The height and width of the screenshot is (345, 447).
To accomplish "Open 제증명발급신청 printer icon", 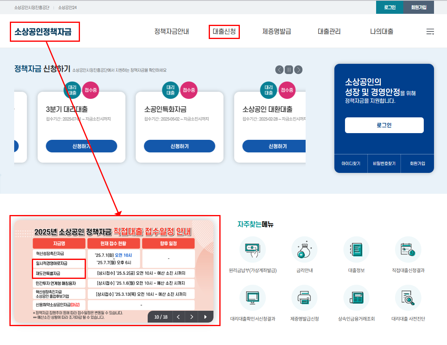I will 304,298.
